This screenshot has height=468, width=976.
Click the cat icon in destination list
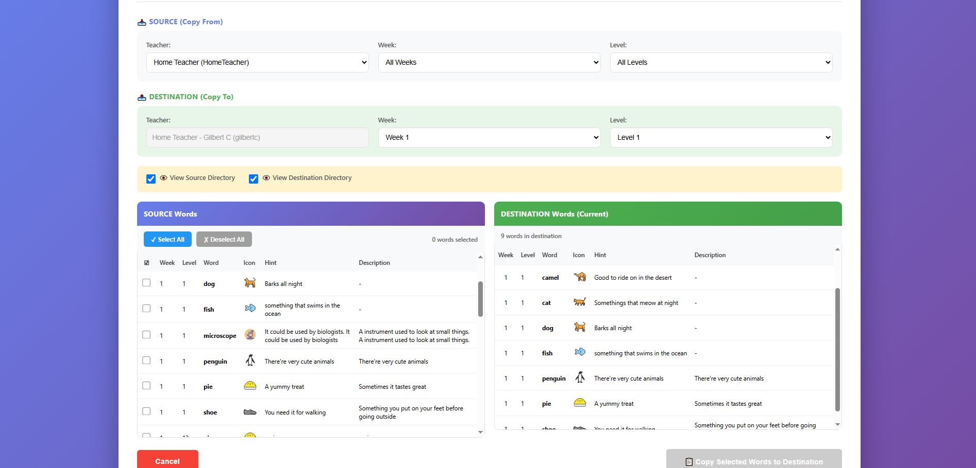point(580,302)
